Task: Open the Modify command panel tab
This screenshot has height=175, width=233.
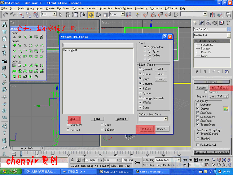Action: pyautogui.click(x=202, y=23)
